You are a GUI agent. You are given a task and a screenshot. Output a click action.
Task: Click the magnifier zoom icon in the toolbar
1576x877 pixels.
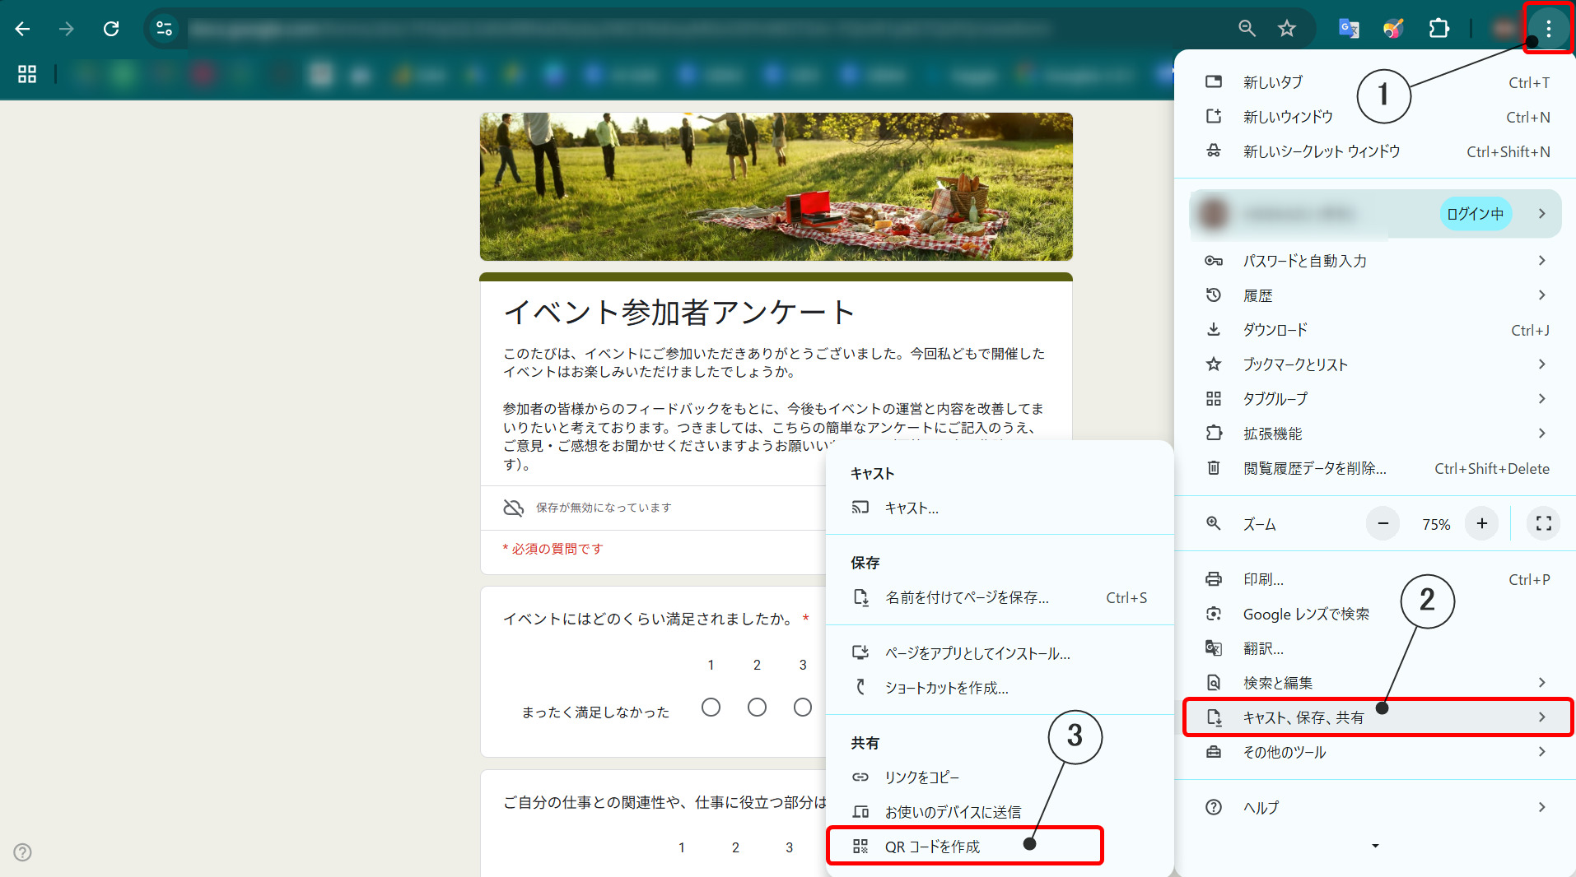1246,28
